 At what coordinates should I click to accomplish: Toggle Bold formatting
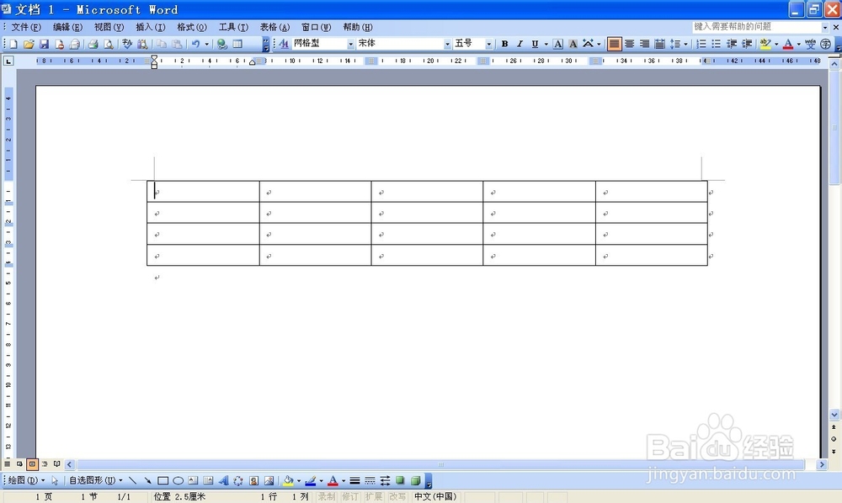click(504, 44)
